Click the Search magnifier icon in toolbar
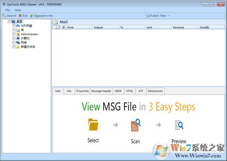The width and height of the screenshot is (227, 161). 5,16
